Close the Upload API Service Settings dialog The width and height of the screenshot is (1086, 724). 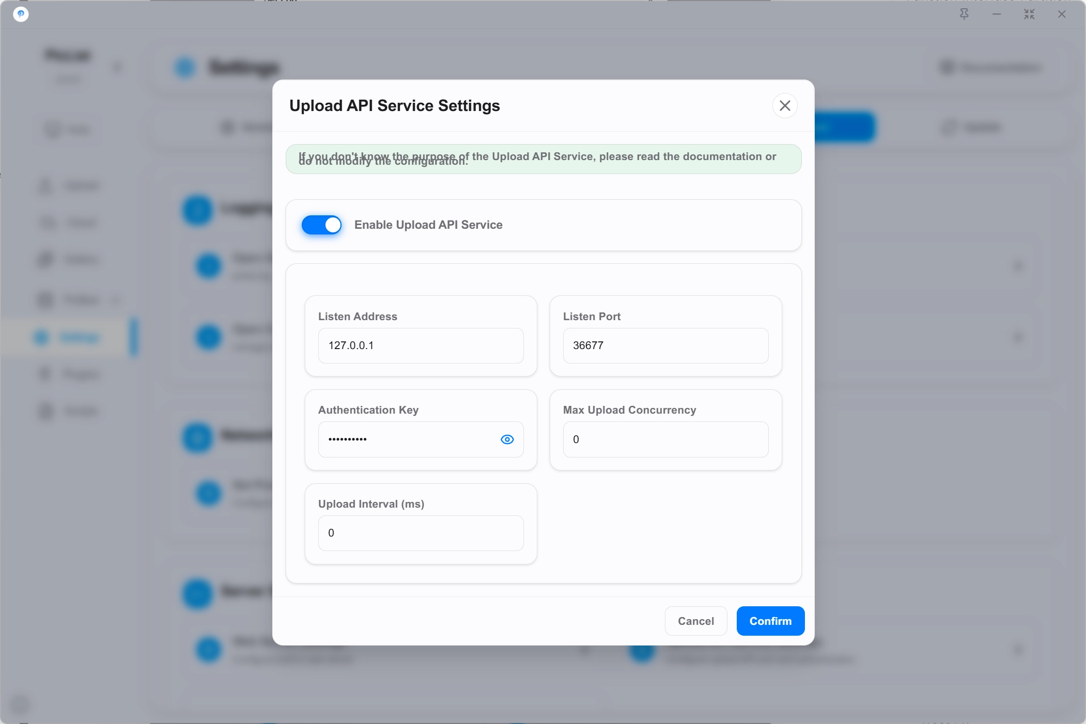pyautogui.click(x=785, y=106)
